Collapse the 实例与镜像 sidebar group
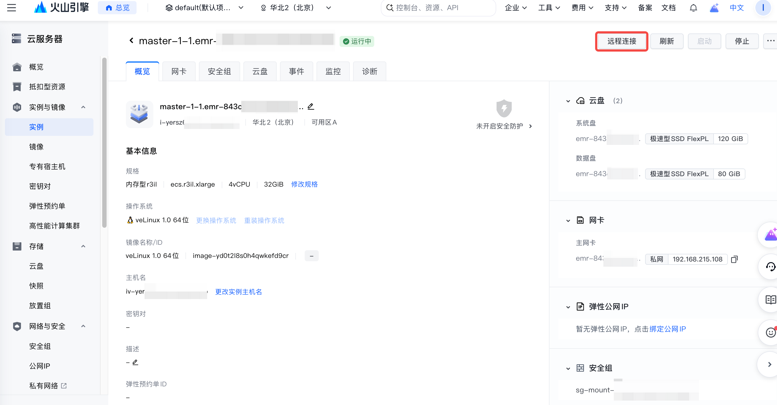The width and height of the screenshot is (777, 405). click(83, 107)
